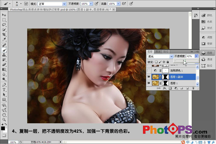Select the Dodge tool
216x144 pixels.
pos(4,79)
